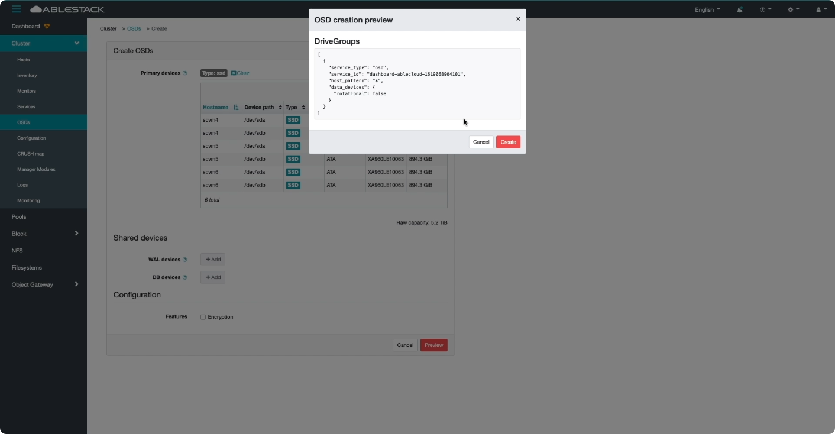
Task: Click the Dashboard health heart icon
Action: click(x=47, y=27)
